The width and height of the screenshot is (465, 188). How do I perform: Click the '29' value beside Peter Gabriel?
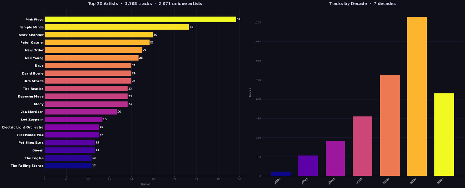point(152,42)
